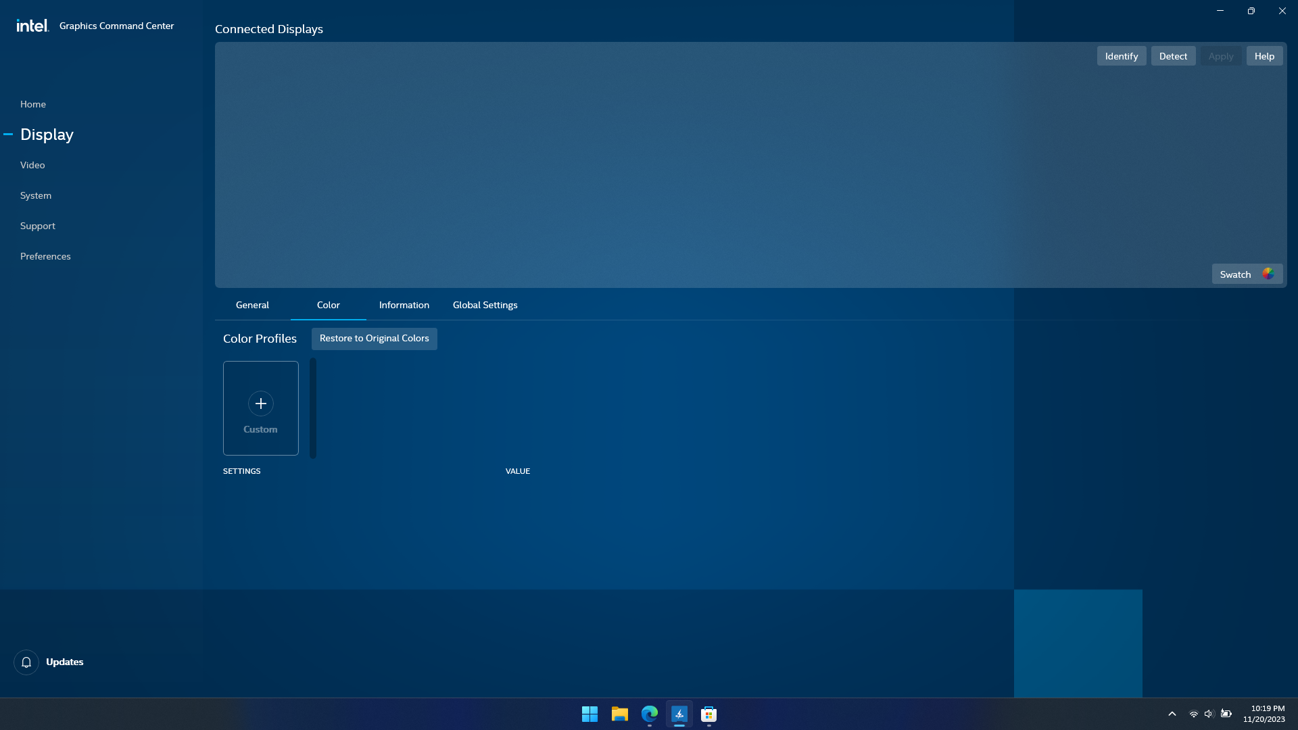Expand System settings in sidebar

click(36, 195)
